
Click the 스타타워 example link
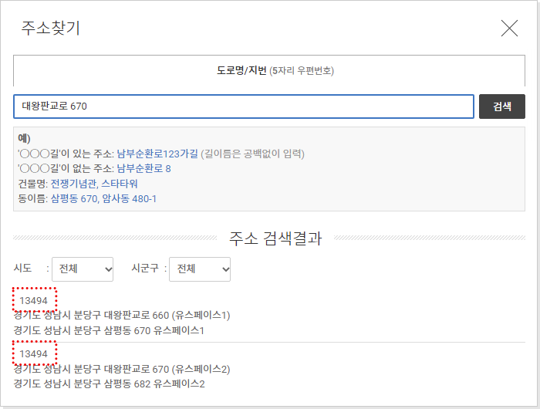(119, 184)
